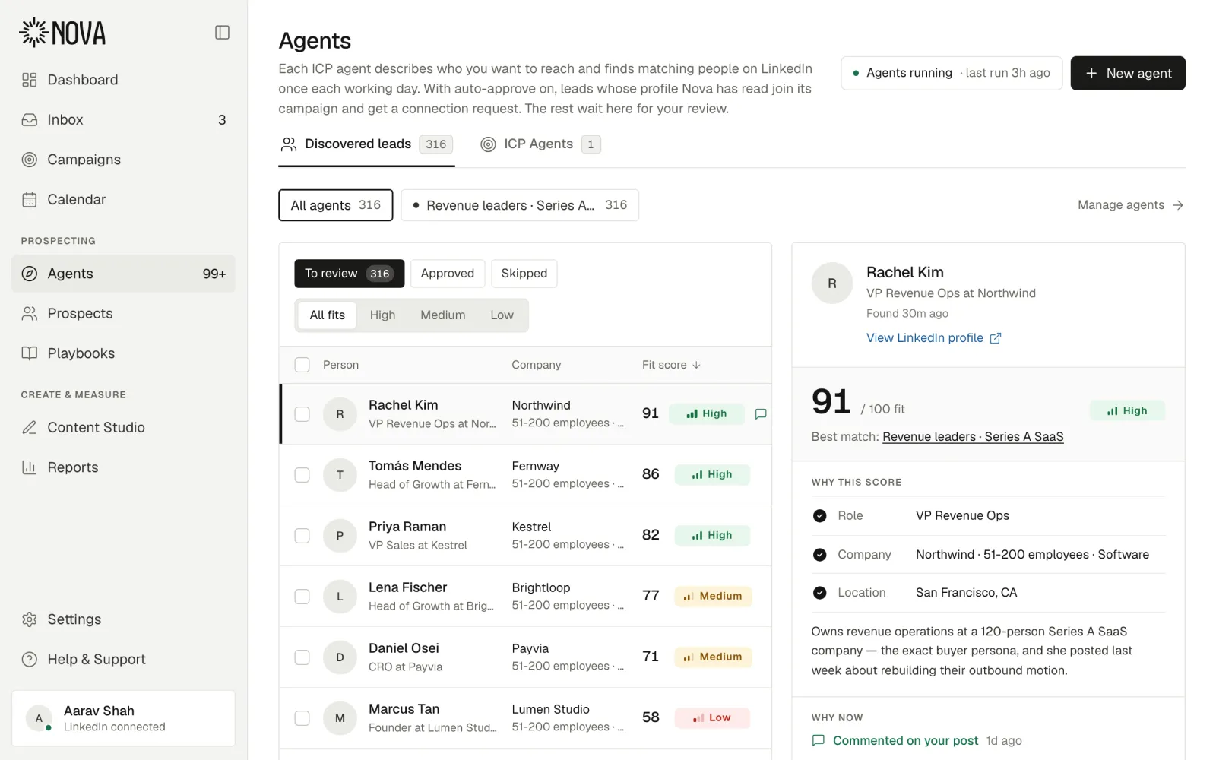This screenshot has height=760, width=1216.
Task: Click Commented on your post signal
Action: click(x=905, y=741)
